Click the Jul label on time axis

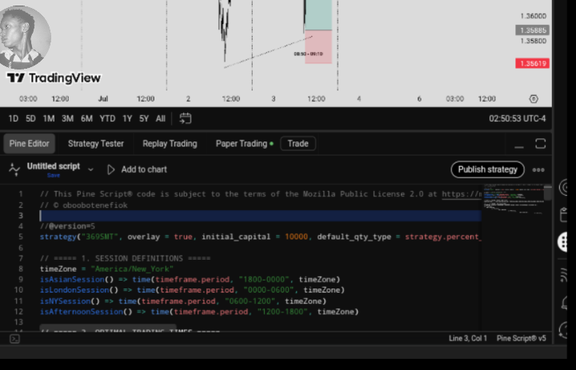[x=103, y=99]
